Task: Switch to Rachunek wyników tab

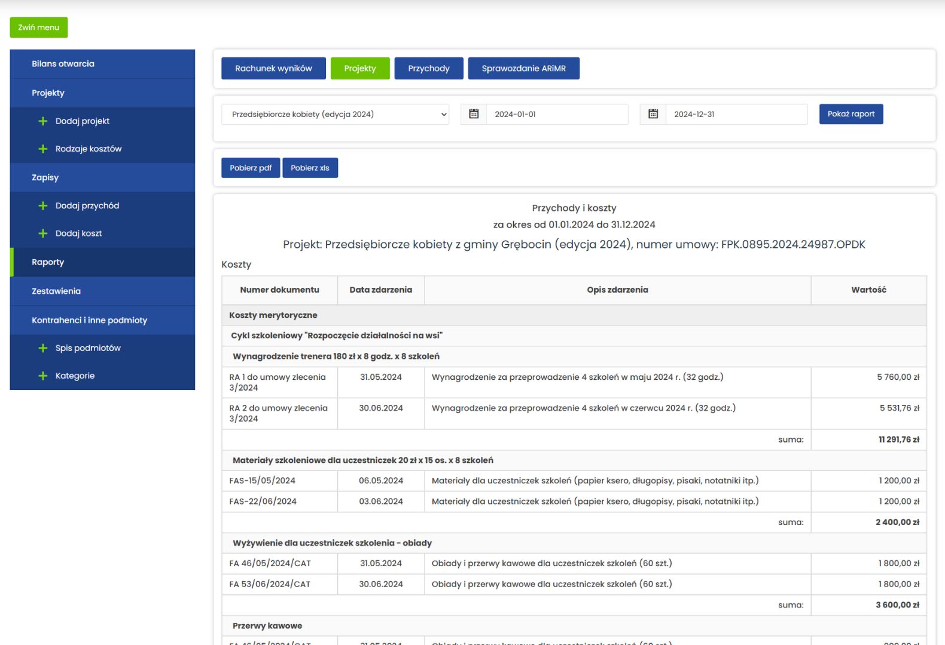Action: coord(273,69)
